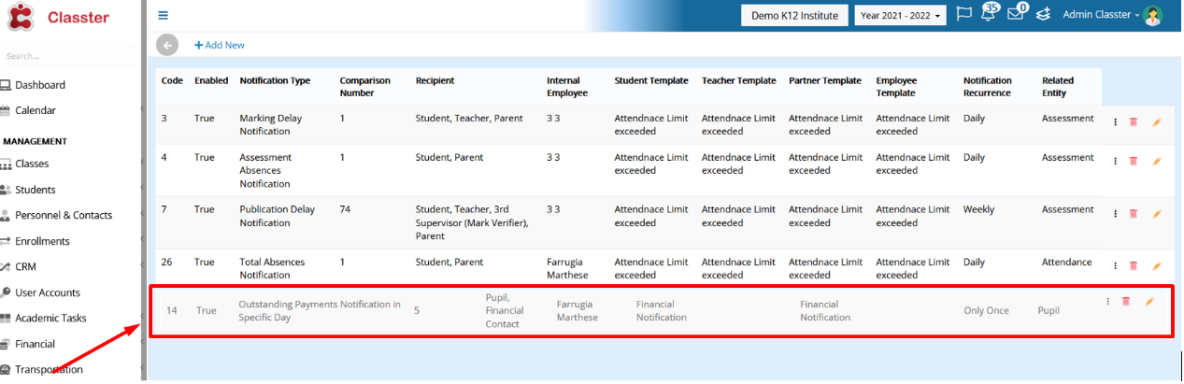Viewport: 1184px width, 384px height.
Task: Click the admin avatar picture
Action: (1153, 16)
